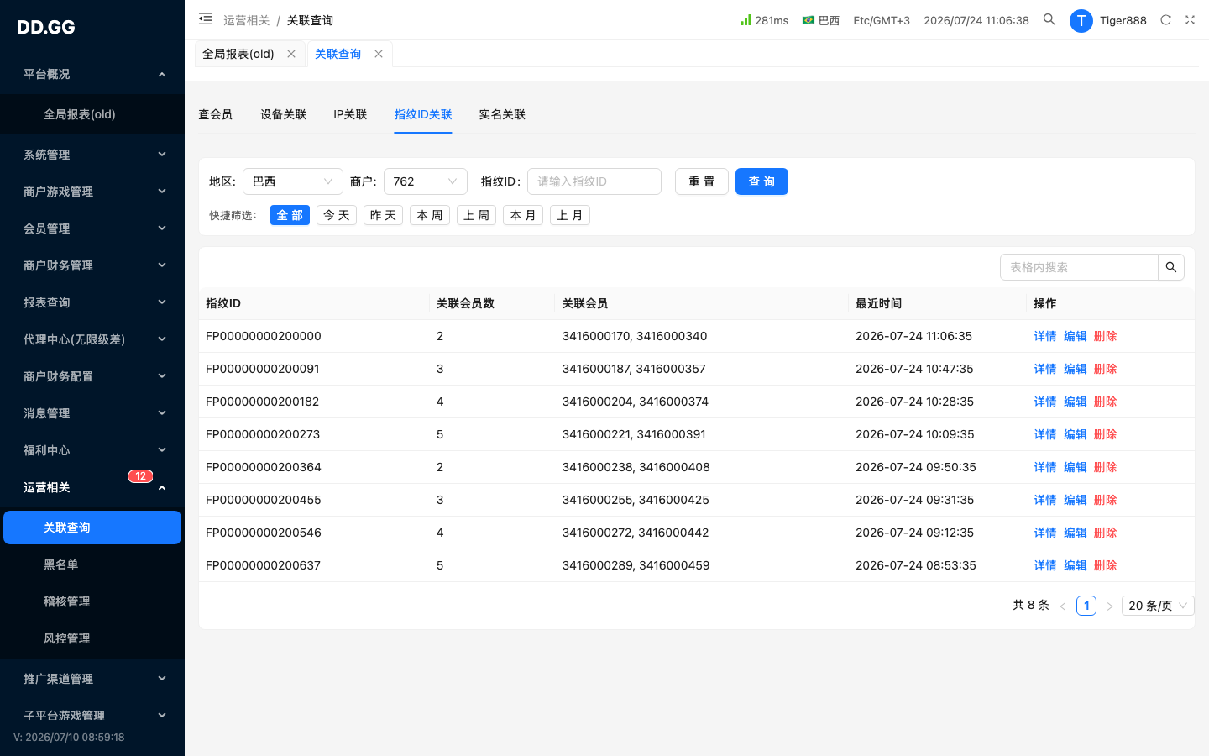This screenshot has width=1209, height=756.
Task: Click the 运营相关 breadcrumb
Action: click(x=246, y=20)
